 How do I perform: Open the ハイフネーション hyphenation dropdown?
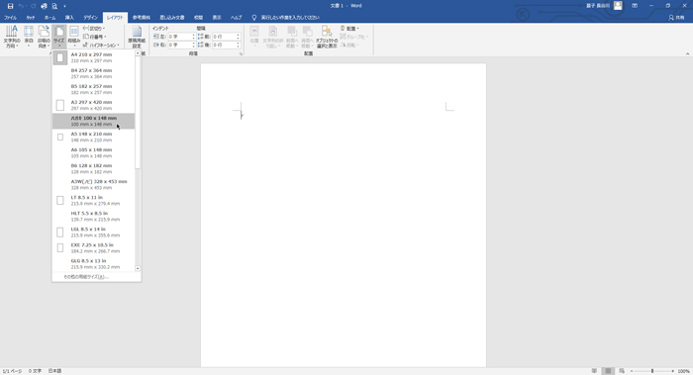click(x=101, y=46)
